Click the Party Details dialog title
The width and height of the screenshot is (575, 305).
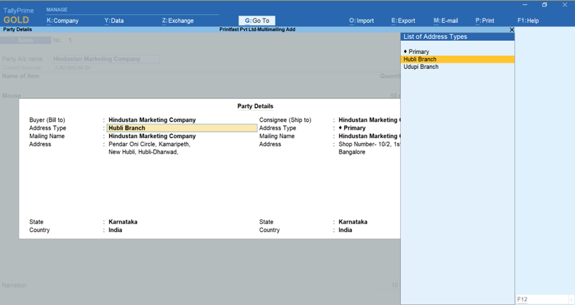tap(255, 106)
